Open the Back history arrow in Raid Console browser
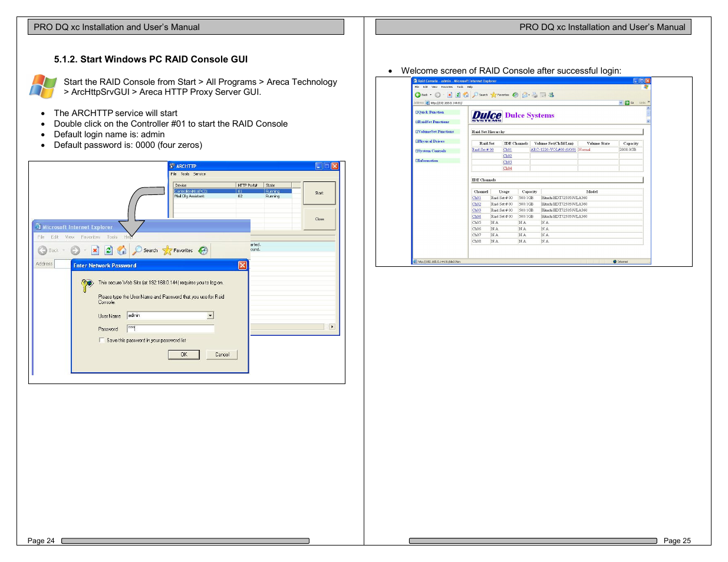The image size is (728, 562). coord(431,95)
